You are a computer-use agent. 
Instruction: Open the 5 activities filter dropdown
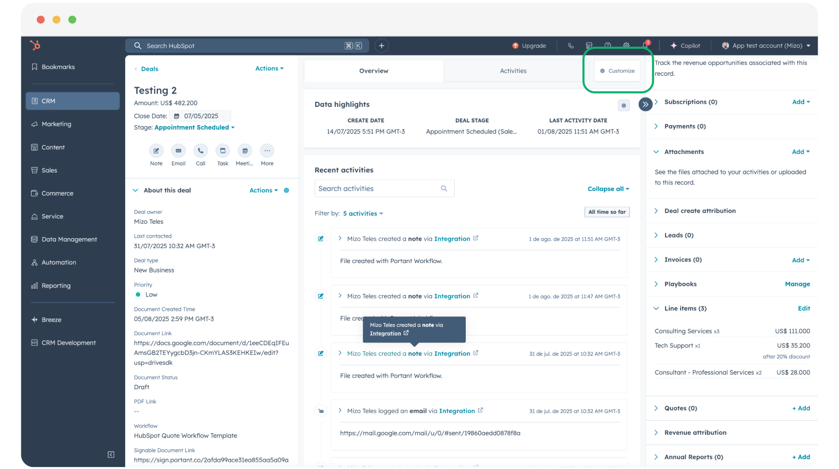tap(363, 214)
